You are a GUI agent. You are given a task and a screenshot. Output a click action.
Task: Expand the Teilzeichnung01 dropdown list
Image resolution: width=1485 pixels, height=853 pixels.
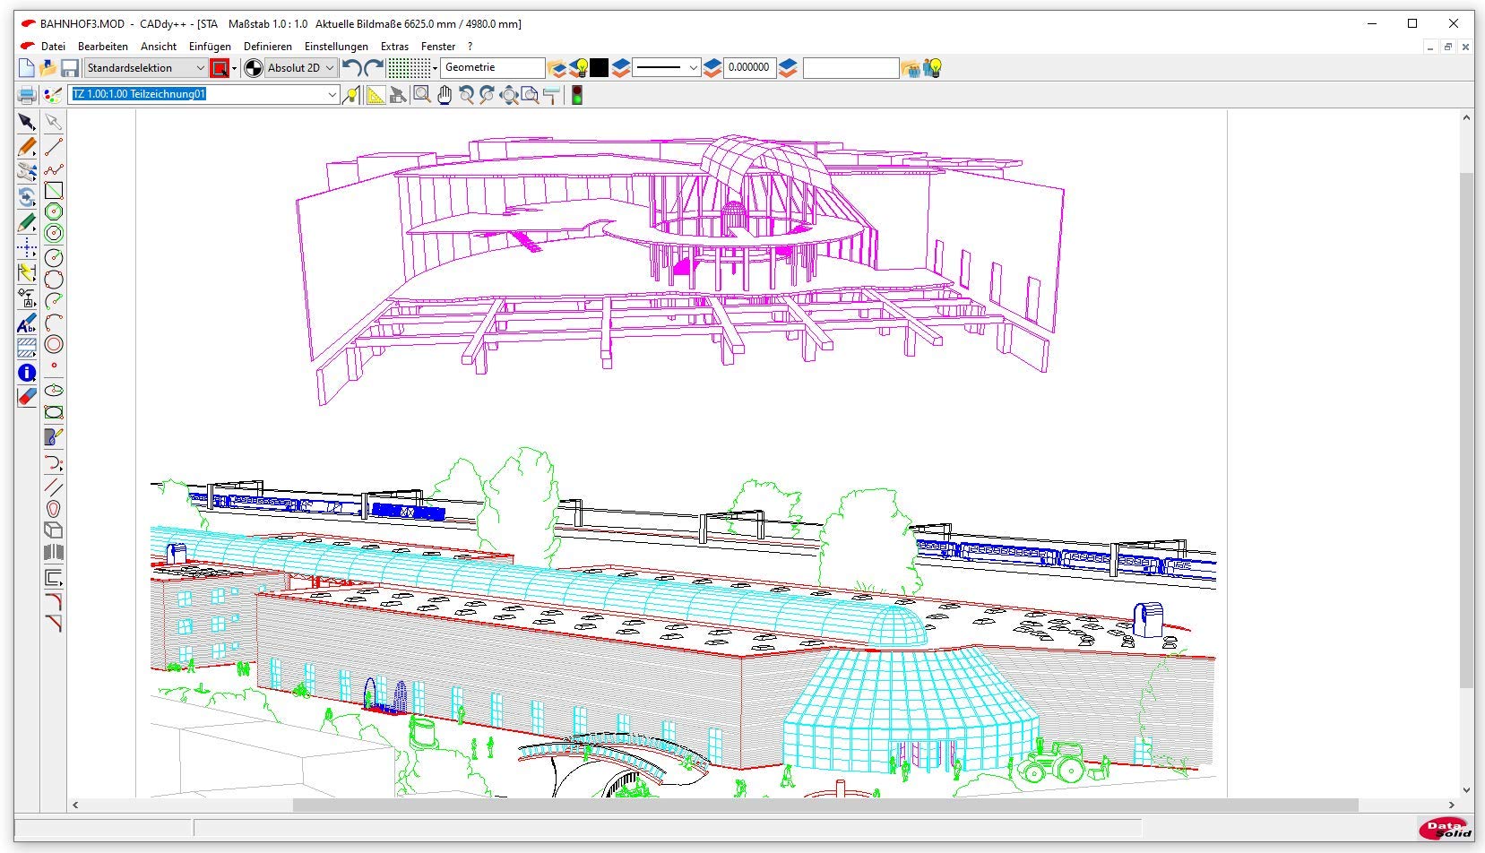332,95
